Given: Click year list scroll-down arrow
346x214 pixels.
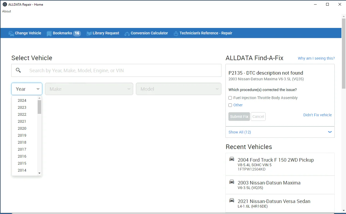Looking at the screenshot, I should coord(40,173).
